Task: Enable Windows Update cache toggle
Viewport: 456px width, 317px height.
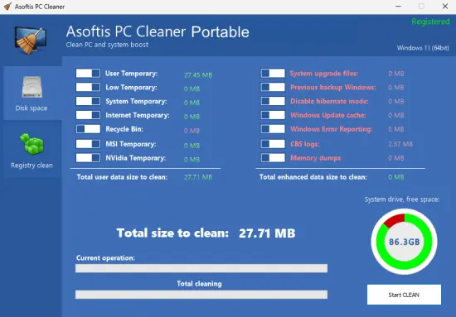Action: (273, 115)
